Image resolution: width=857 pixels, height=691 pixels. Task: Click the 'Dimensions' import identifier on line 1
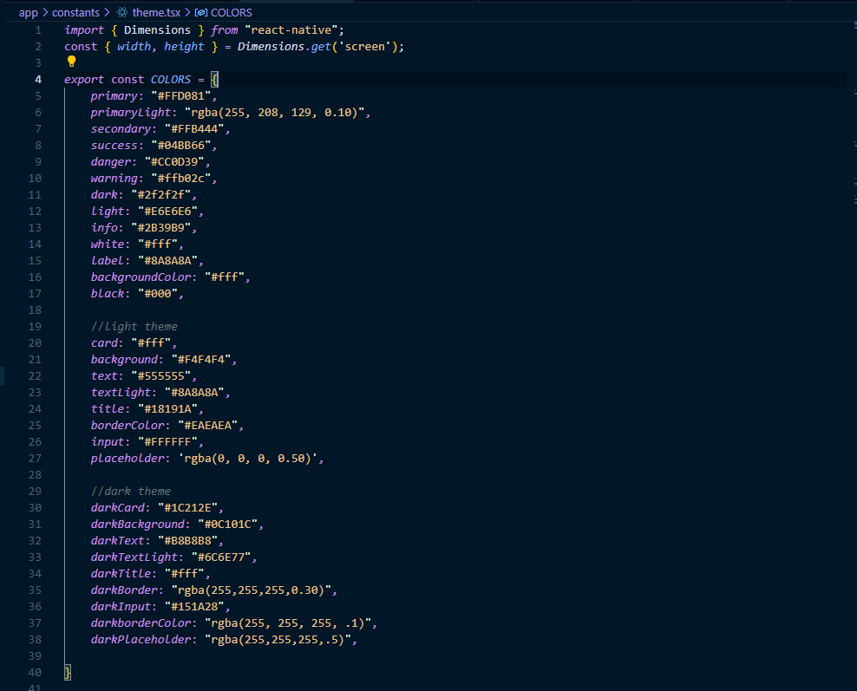[157, 30]
